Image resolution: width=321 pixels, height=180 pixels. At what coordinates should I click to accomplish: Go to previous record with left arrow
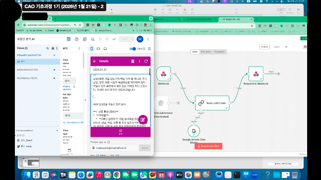click(94, 97)
